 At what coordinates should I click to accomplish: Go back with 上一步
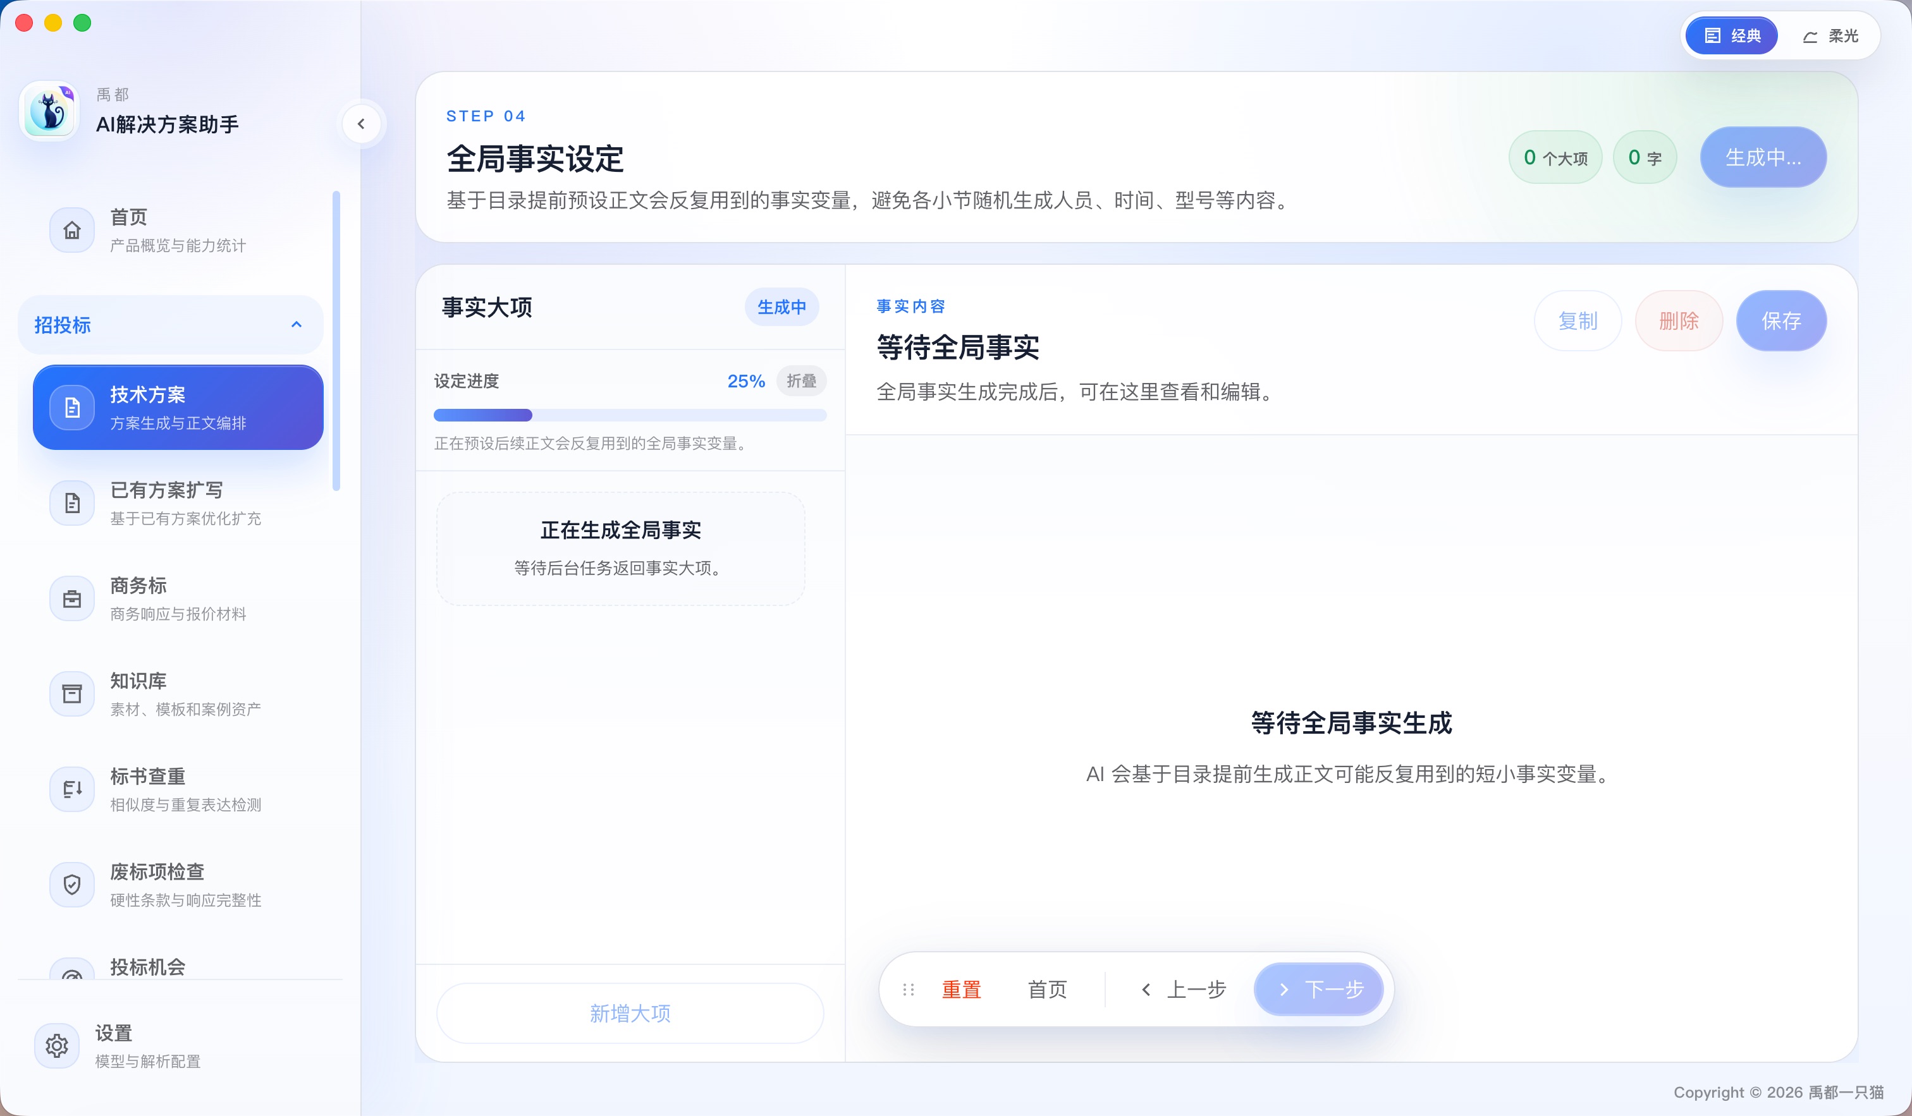pos(1184,990)
